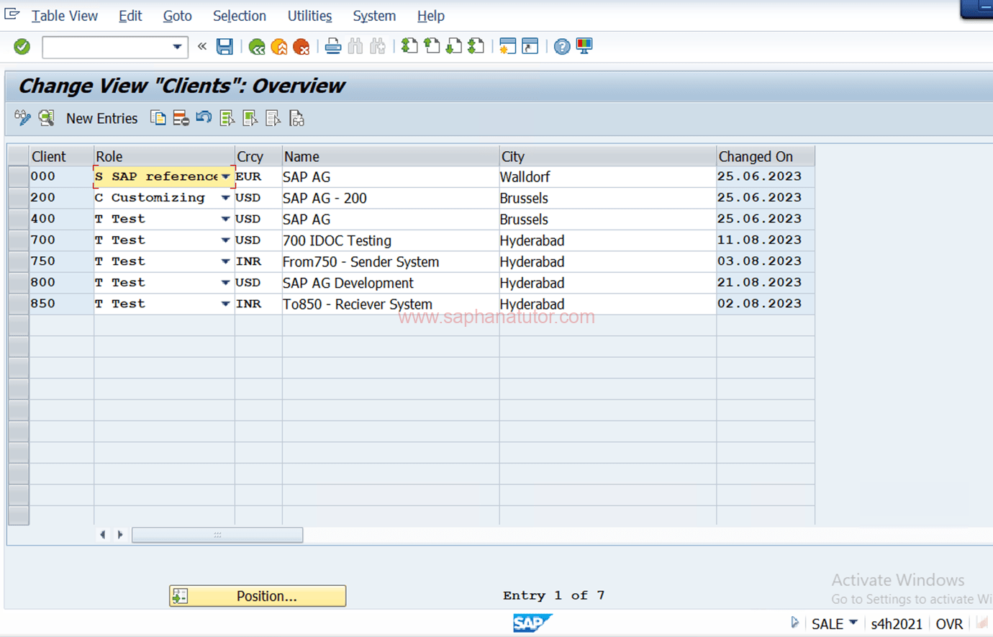Open the Utilities menu
993x637 pixels.
point(309,16)
